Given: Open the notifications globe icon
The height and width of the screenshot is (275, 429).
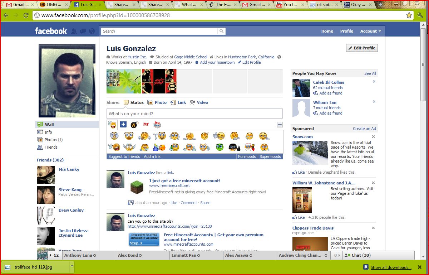Looking at the screenshot, I should pos(92,31).
